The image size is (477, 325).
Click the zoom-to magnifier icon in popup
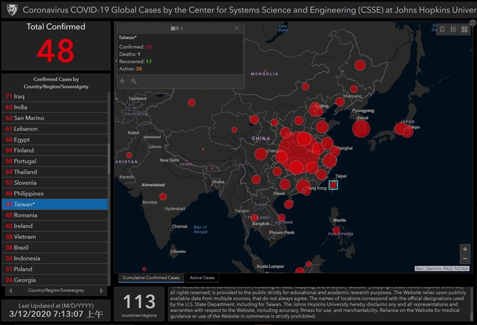point(134,81)
